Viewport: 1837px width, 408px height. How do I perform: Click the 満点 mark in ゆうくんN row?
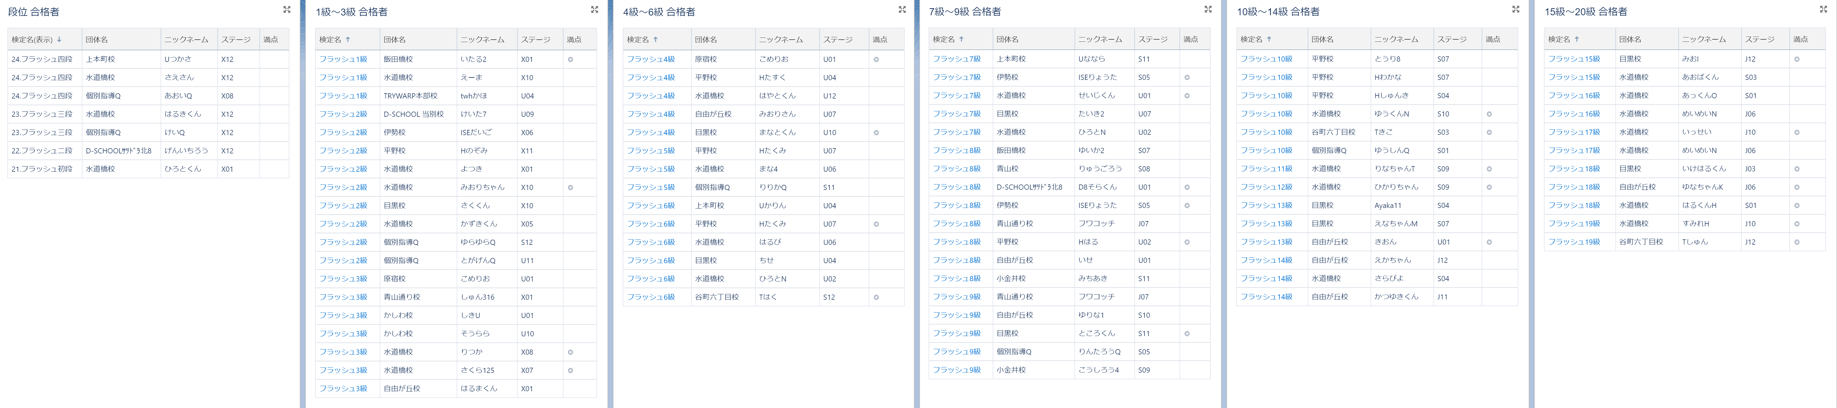[x=1489, y=114]
